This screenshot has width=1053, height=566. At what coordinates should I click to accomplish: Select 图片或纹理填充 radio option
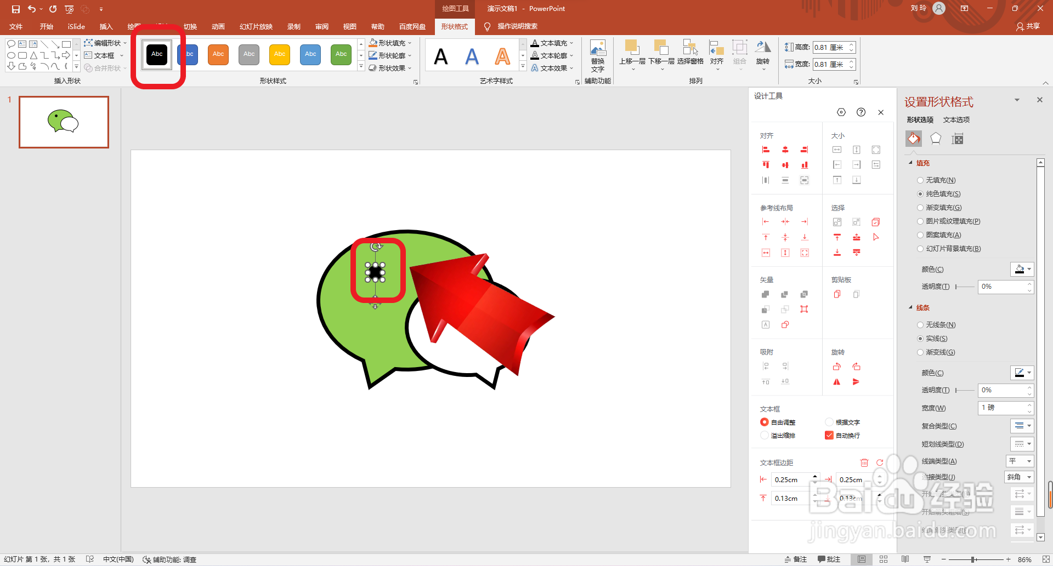(920, 221)
